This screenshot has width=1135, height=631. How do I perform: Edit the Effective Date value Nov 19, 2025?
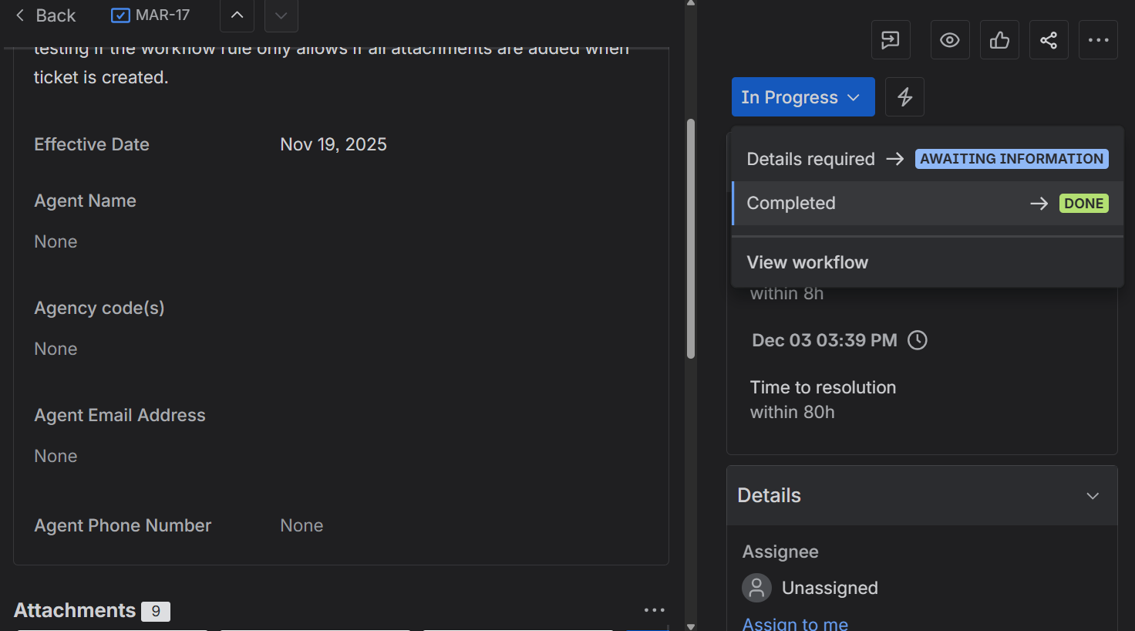click(x=333, y=144)
